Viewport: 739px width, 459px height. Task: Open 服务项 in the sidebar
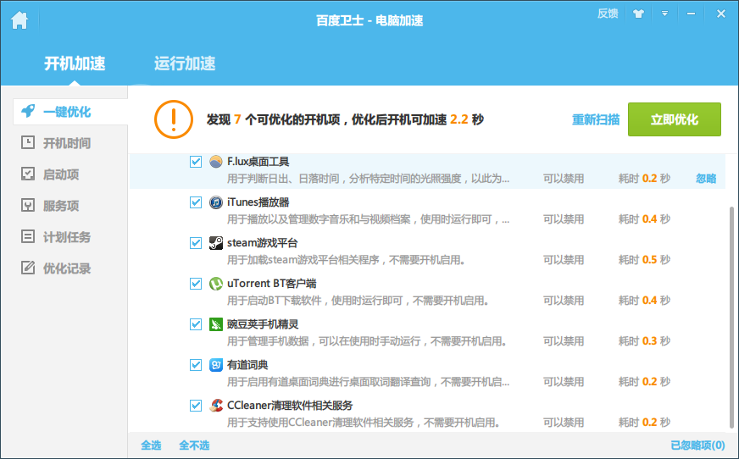coord(61,206)
